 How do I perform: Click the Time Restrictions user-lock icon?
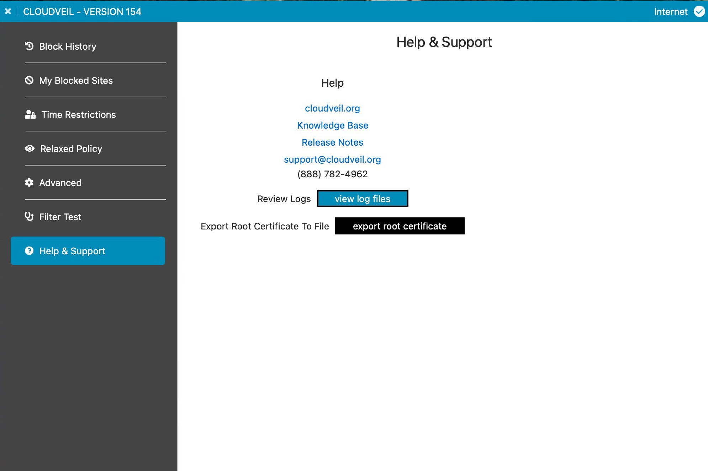[x=30, y=114]
